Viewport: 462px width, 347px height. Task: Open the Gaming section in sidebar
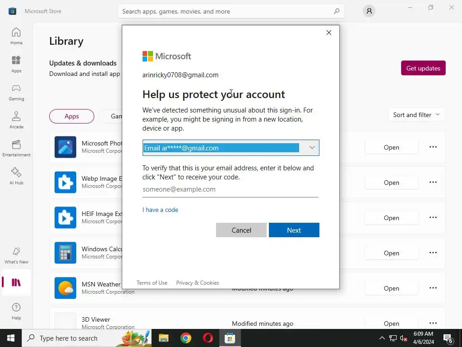16,92
